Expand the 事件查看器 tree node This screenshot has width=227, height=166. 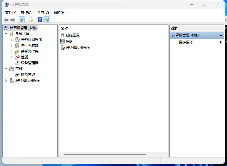12,45
